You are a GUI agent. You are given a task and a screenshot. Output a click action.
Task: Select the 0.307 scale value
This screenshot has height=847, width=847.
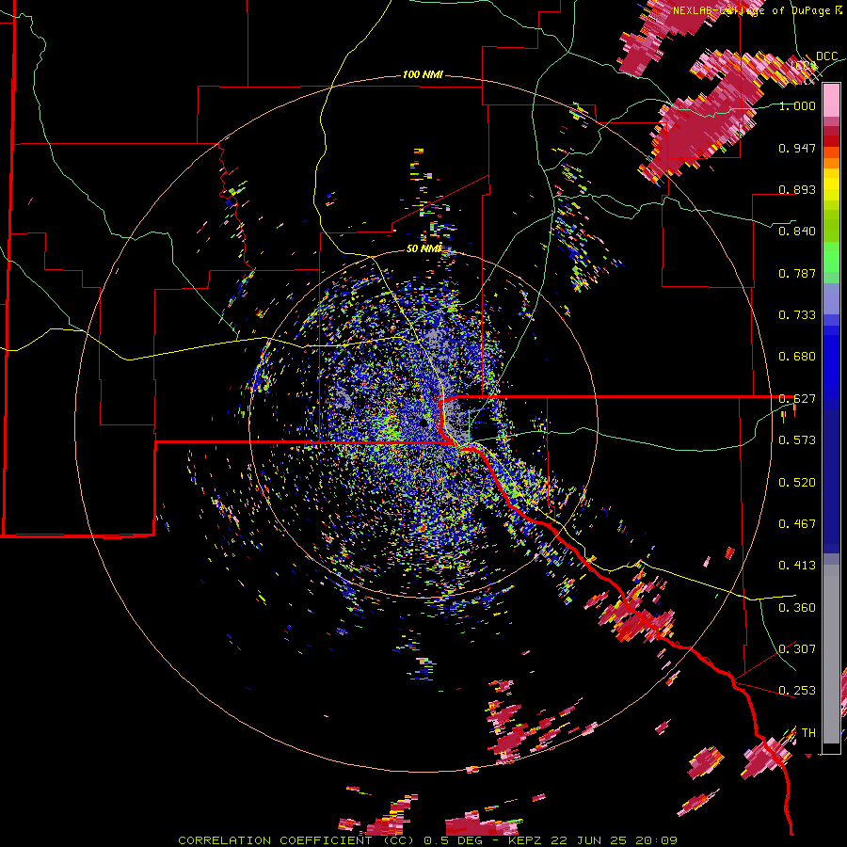point(797,649)
